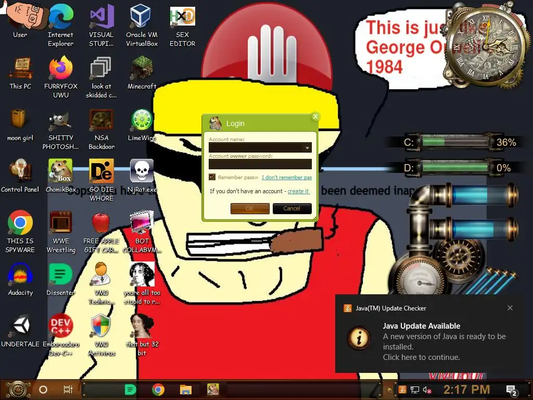Screen dimensions: 533x400
Task: Open the look at skidded c... icon
Action: point(101,77)
